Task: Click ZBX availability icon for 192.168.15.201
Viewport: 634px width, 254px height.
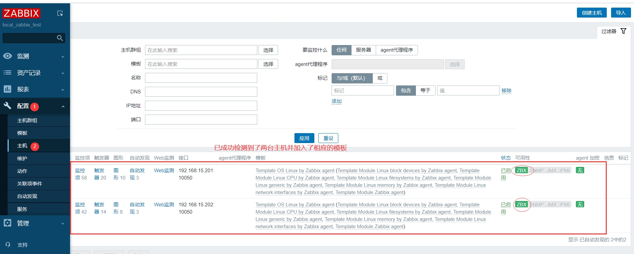Action: point(521,170)
